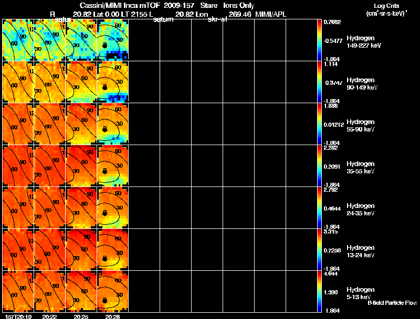Screen dimensions: 420x319
Task: Click the 'Hydrogen 24-35 keV' label
Action: pos(361,210)
